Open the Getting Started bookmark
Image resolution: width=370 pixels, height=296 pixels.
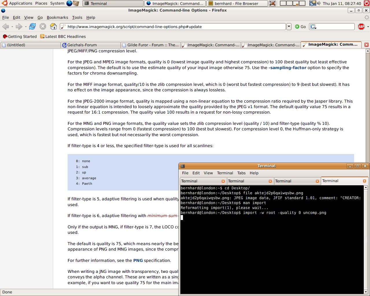click(x=20, y=36)
